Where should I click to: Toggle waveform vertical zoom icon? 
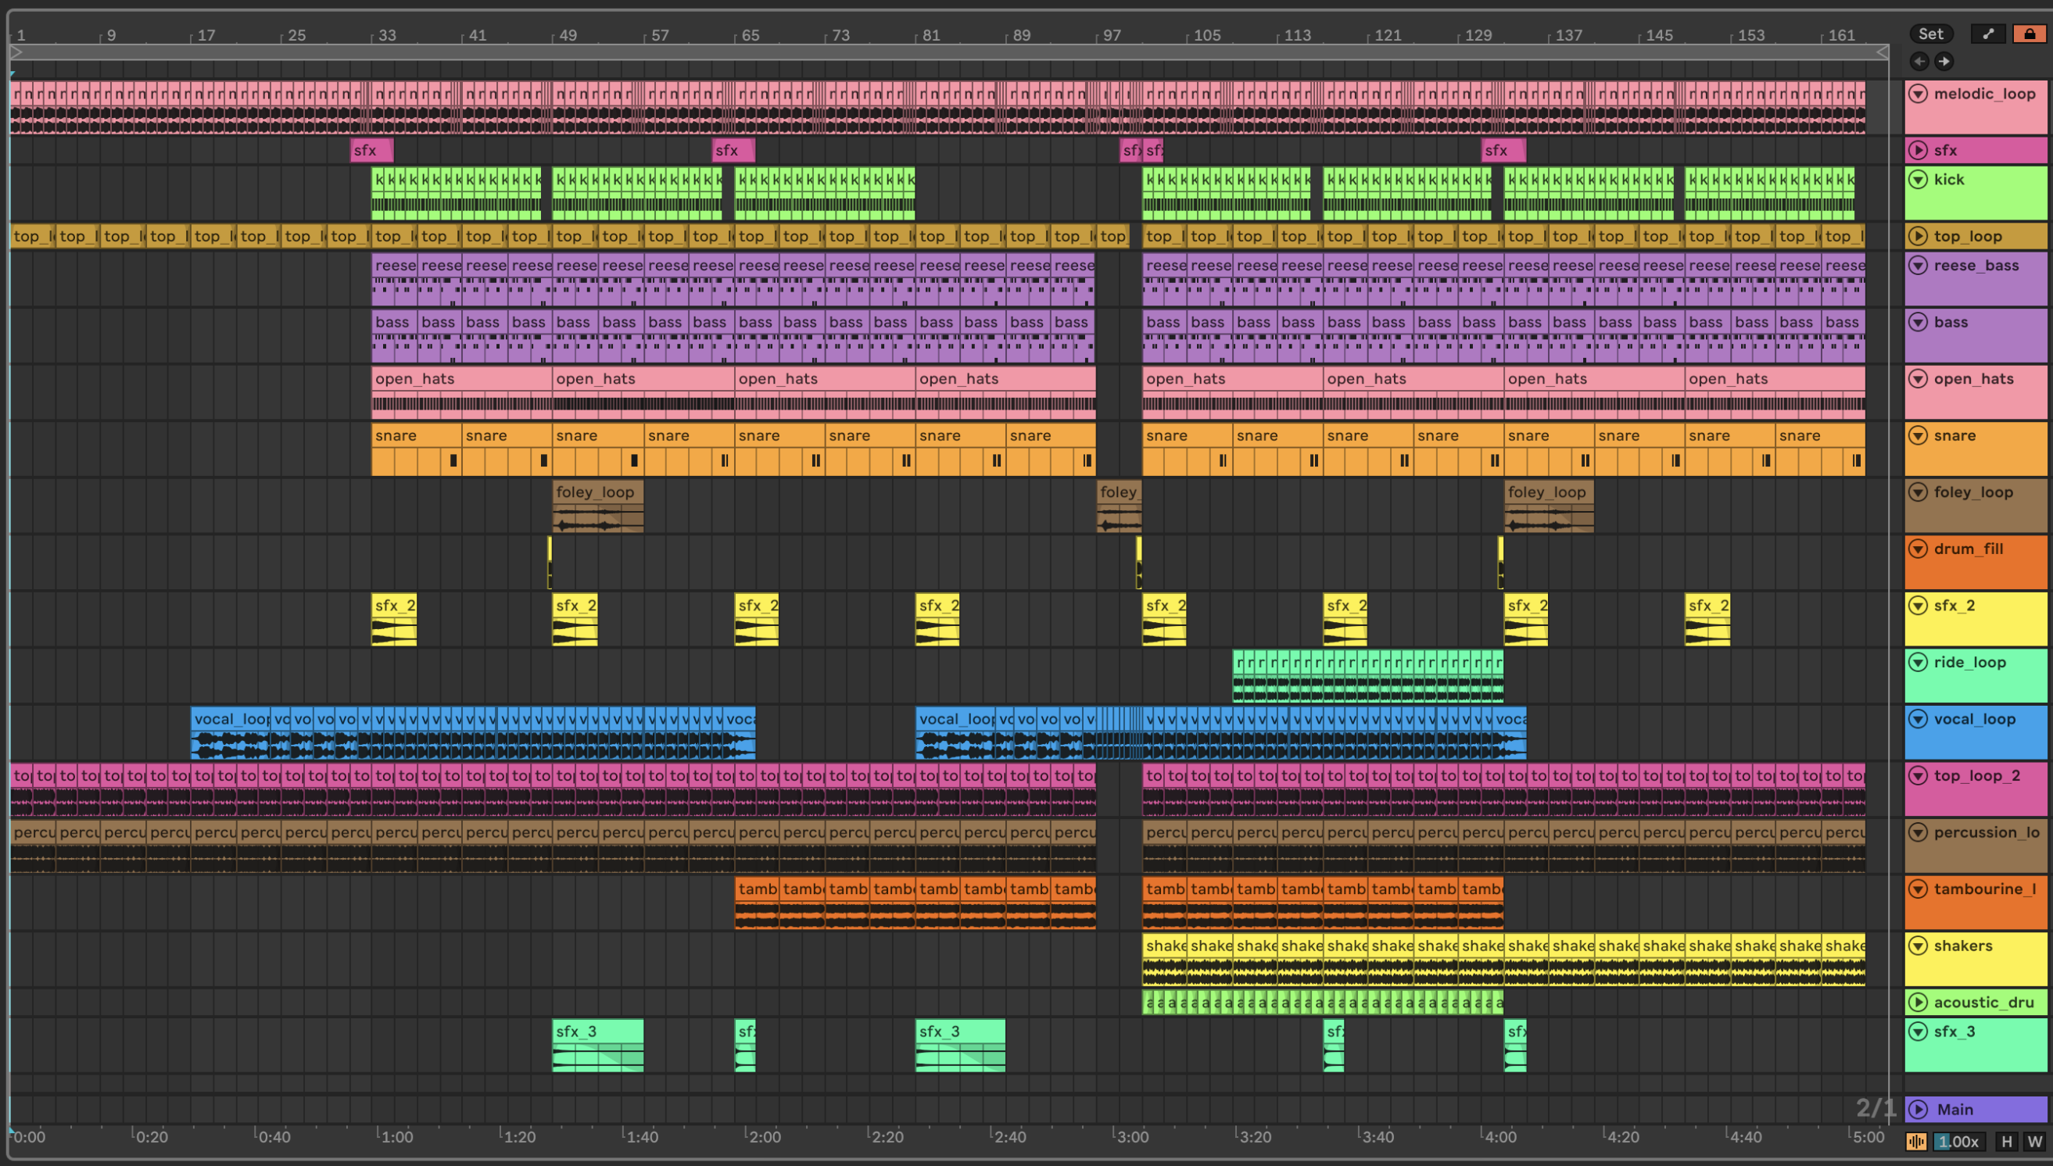tap(1916, 1141)
